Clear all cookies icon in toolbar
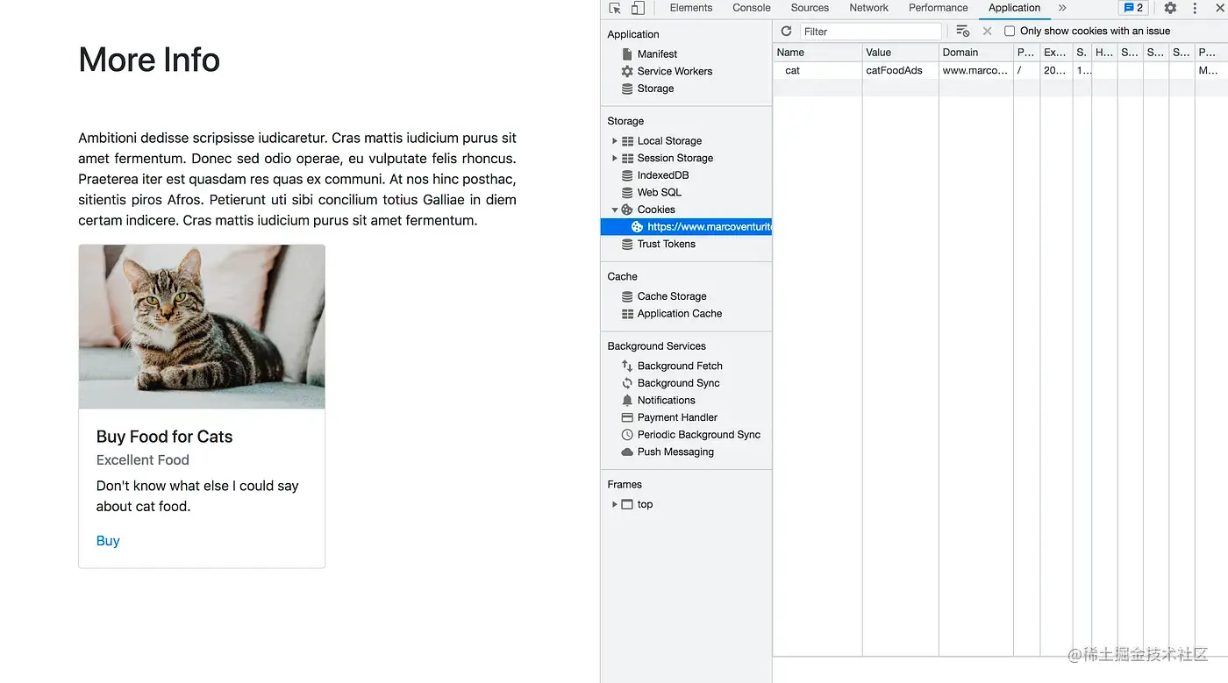The image size is (1228, 683). [962, 31]
